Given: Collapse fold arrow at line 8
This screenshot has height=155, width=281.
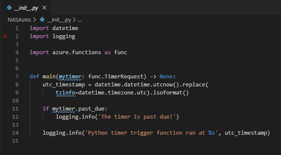Looking at the screenshot, I should click(25, 85).
